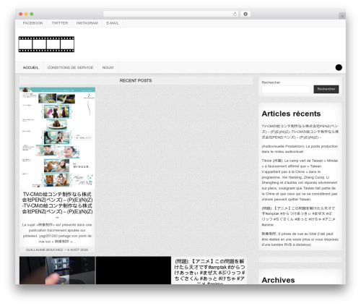Viewport: 361px width, 306px height.
Task: Click the Archives heading
Action: (278, 280)
